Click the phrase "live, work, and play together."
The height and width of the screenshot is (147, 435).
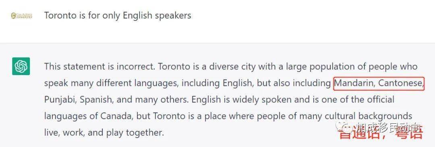pos(104,133)
